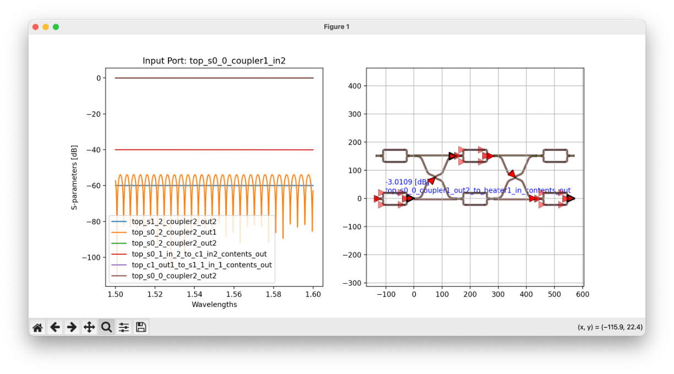Click the blue line swatch in legend
674x374 pixels.
point(119,221)
